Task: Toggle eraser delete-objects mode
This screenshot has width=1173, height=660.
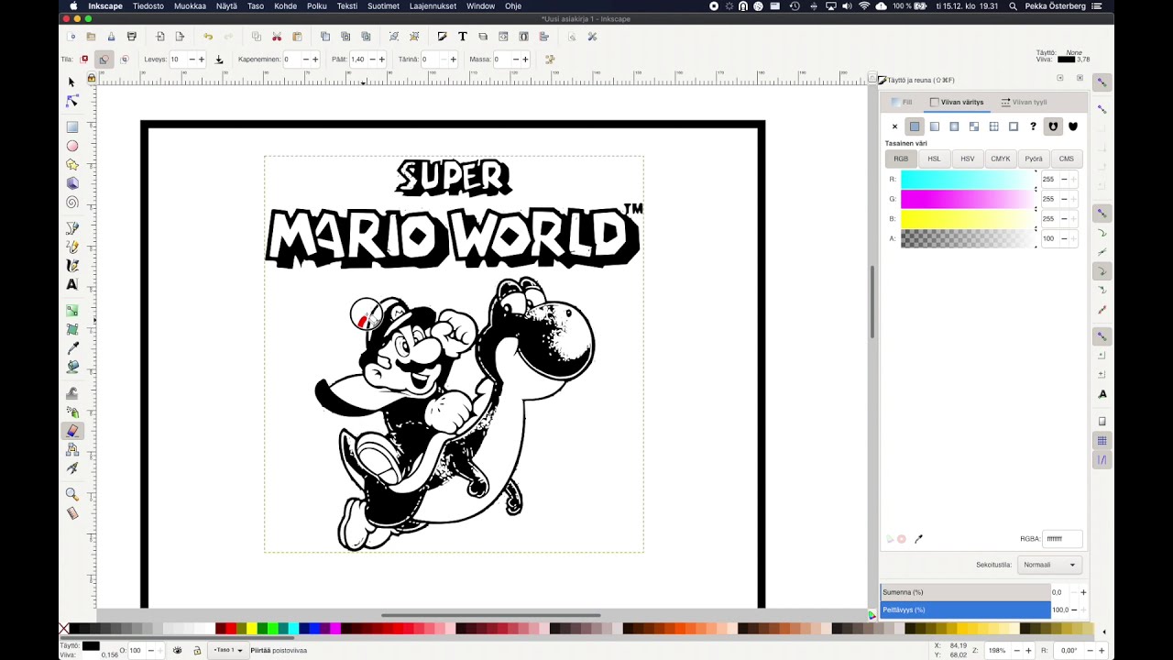Action: tap(84, 60)
